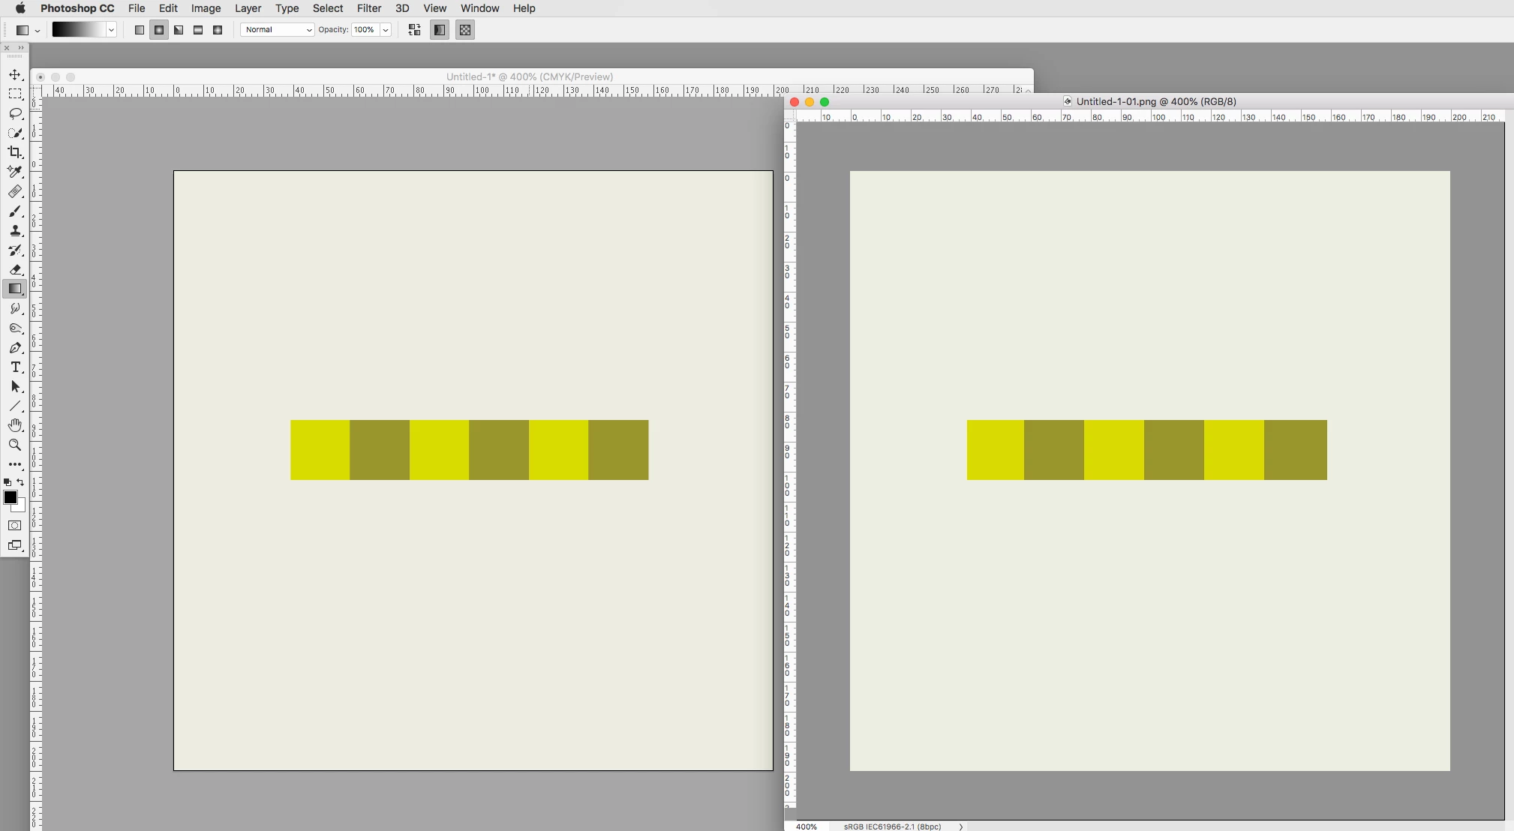The height and width of the screenshot is (831, 1514).
Task: Select the Lasso tool
Action: (15, 114)
